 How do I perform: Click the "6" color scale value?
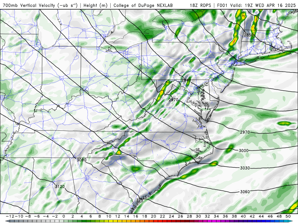click(91, 216)
